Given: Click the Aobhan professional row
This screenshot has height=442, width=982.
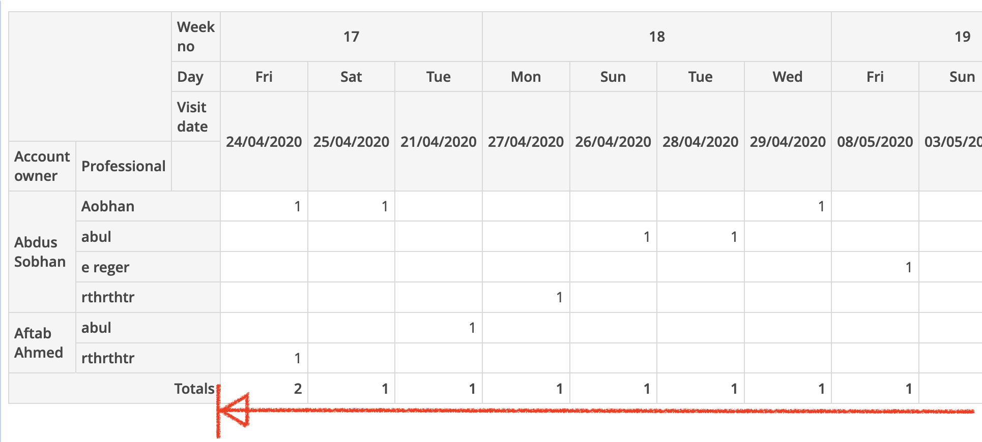Looking at the screenshot, I should tap(148, 206).
